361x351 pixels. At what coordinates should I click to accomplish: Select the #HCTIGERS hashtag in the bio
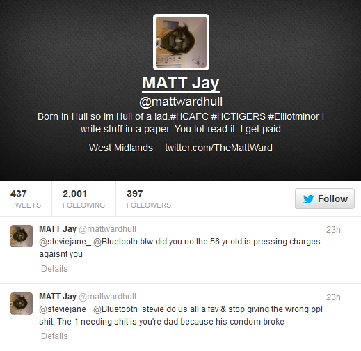click(239, 116)
